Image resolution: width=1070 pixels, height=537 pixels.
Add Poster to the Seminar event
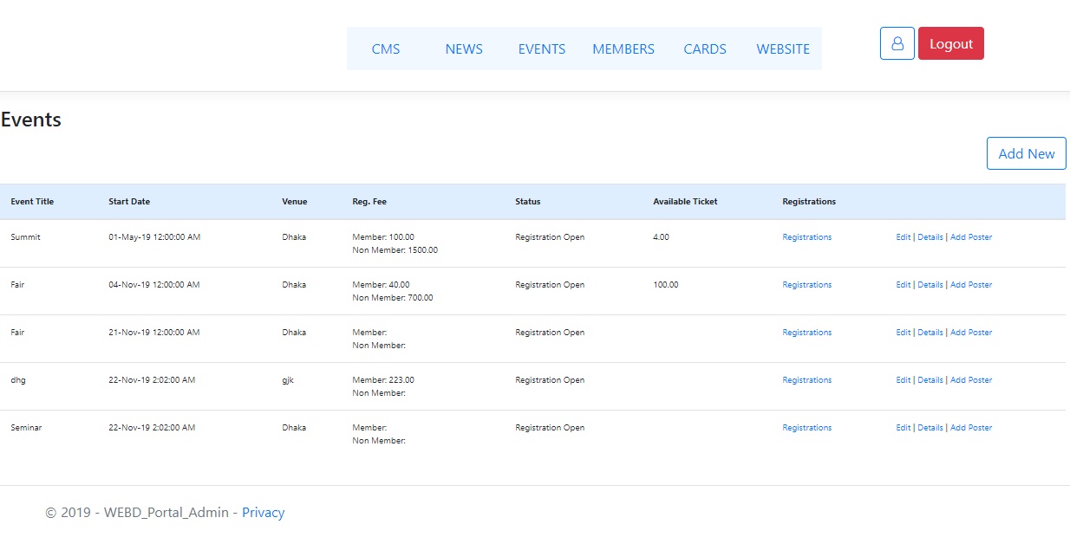(971, 428)
